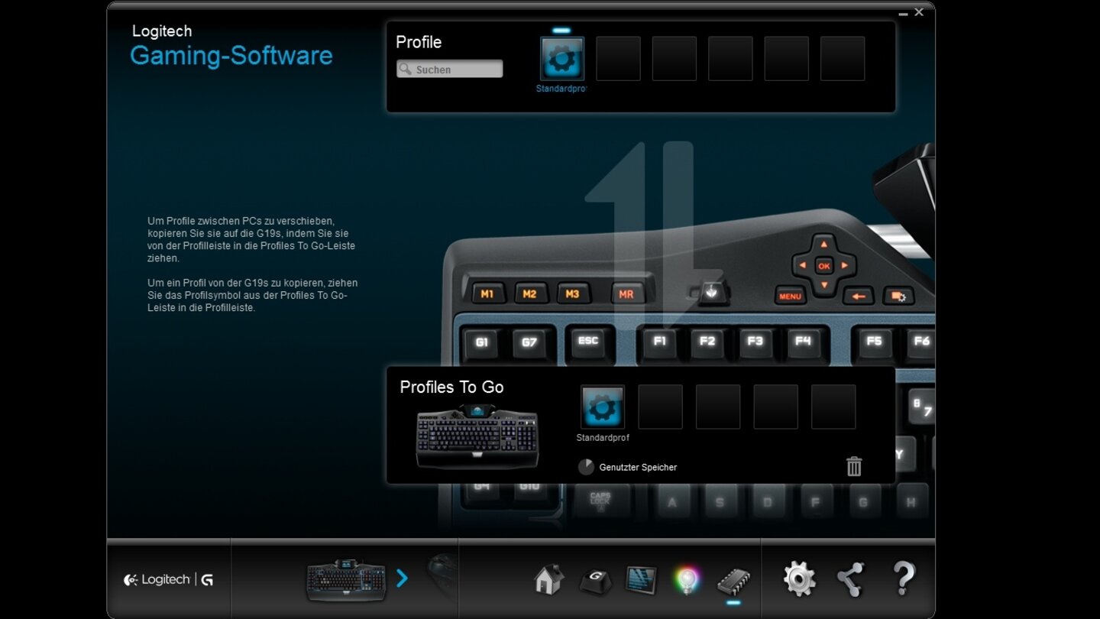Click the LCD settings key with gear symbol
Viewport: 1100px width, 619px height.
(x=897, y=296)
